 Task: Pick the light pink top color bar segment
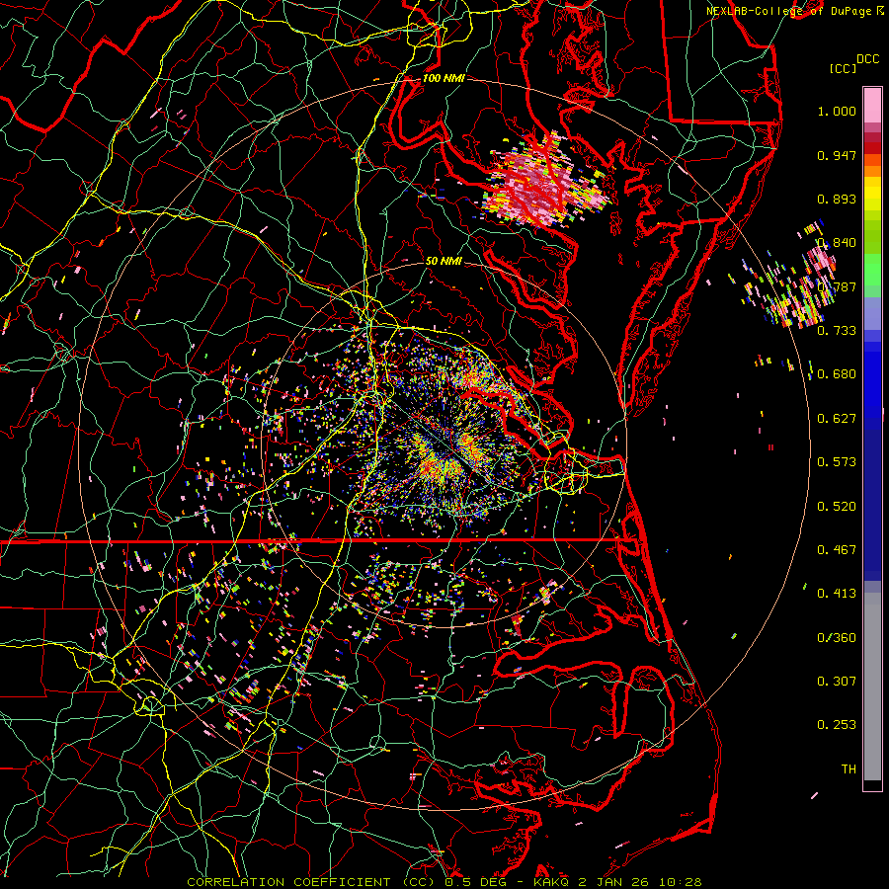tap(872, 105)
